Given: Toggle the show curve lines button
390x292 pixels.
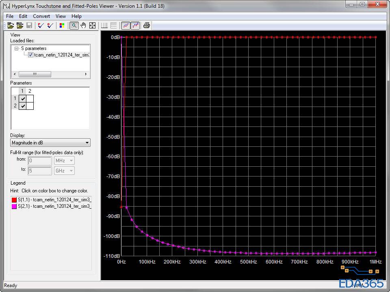Looking at the screenshot, I should (126, 25).
